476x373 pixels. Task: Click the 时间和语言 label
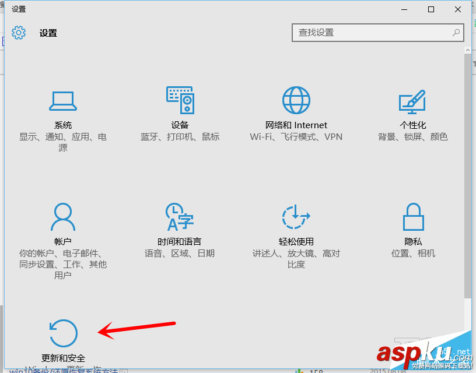coord(180,241)
